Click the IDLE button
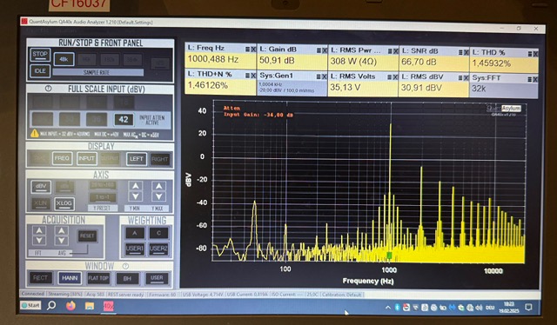The height and width of the screenshot is (325, 557). (40, 71)
